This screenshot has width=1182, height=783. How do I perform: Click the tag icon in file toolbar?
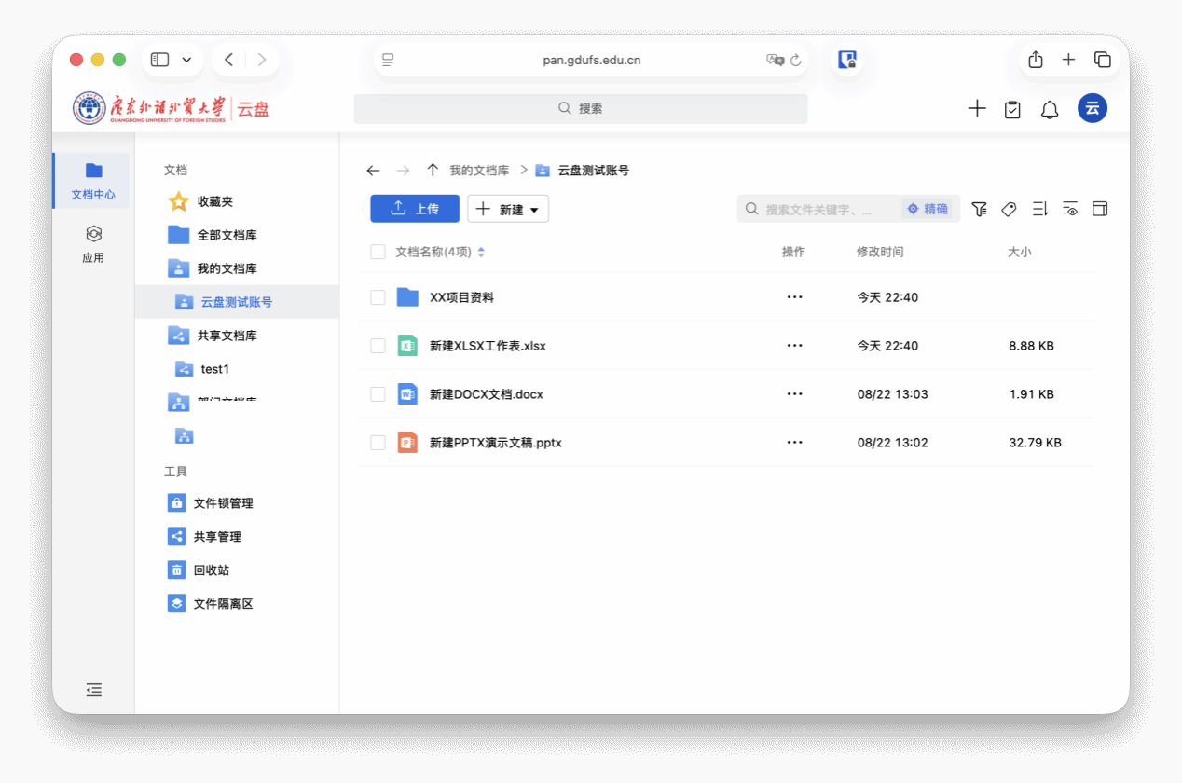click(1009, 209)
